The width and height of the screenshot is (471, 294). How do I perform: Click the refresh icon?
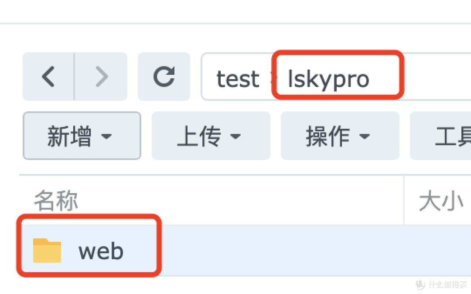[x=164, y=77]
